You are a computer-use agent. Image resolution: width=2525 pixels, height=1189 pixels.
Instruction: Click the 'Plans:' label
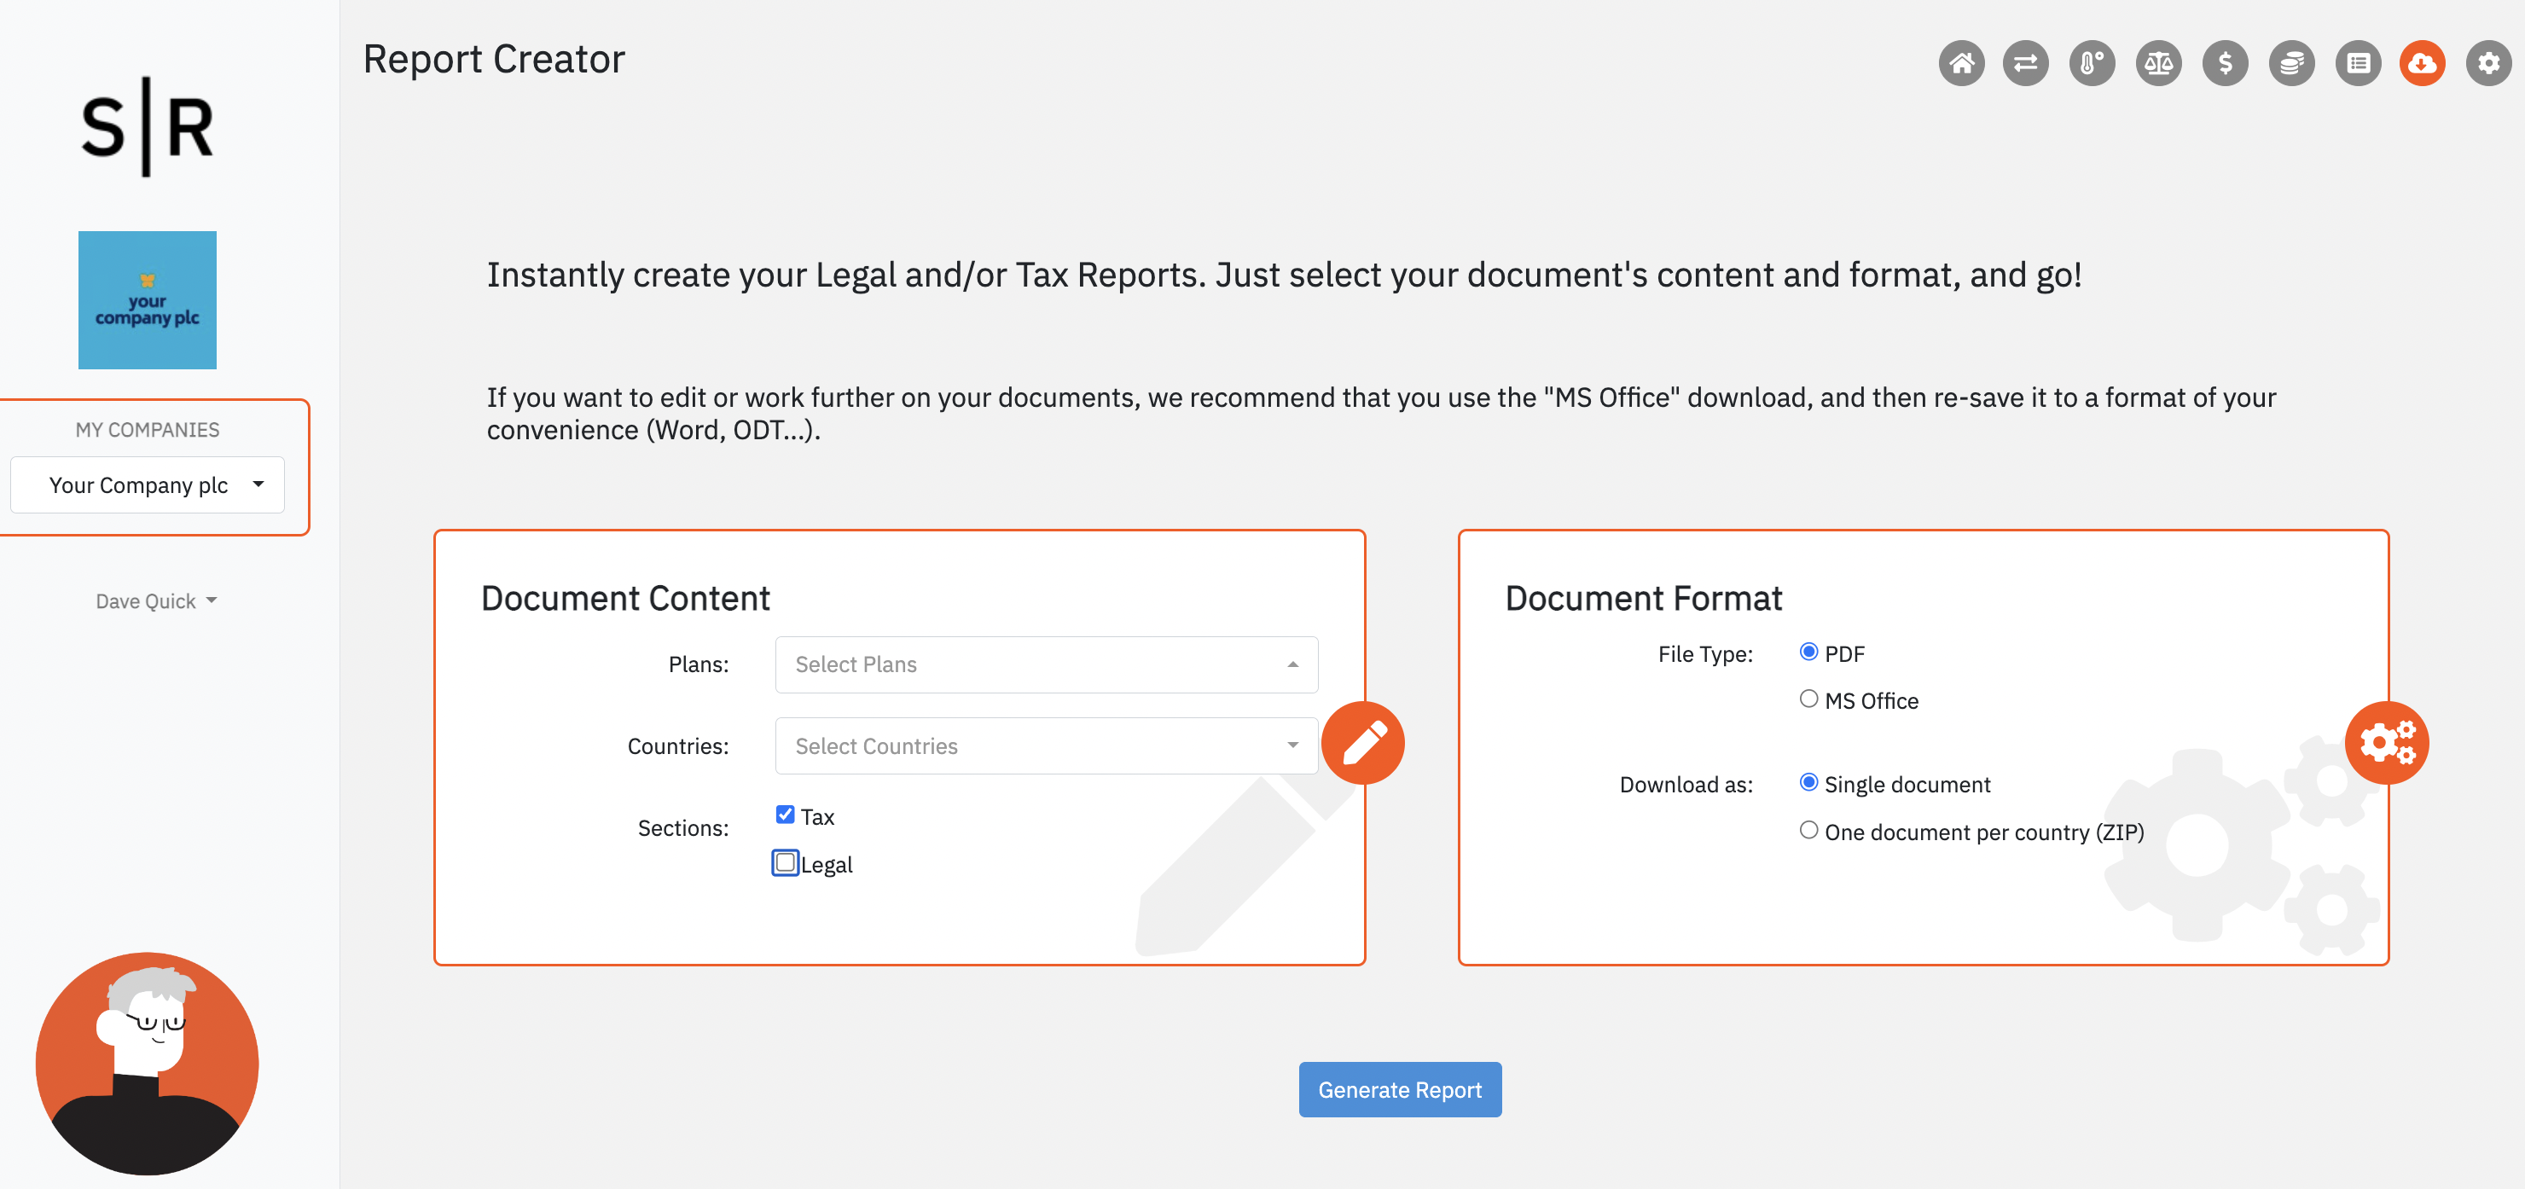pos(698,664)
